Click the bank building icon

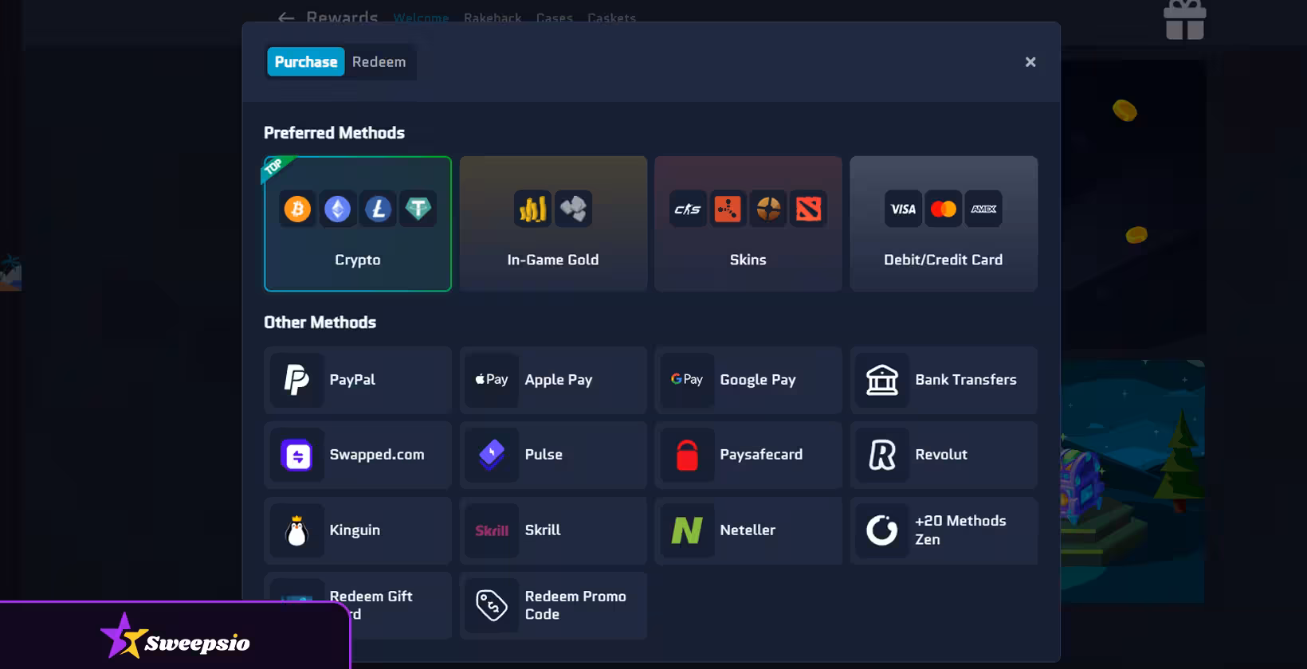882,380
